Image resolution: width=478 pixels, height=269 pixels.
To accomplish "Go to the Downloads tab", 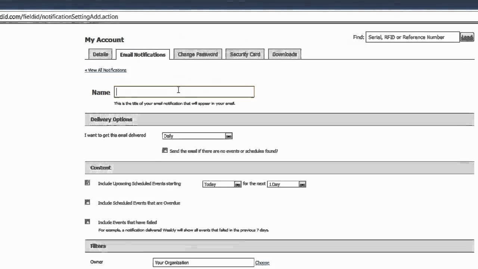I will pos(285,54).
